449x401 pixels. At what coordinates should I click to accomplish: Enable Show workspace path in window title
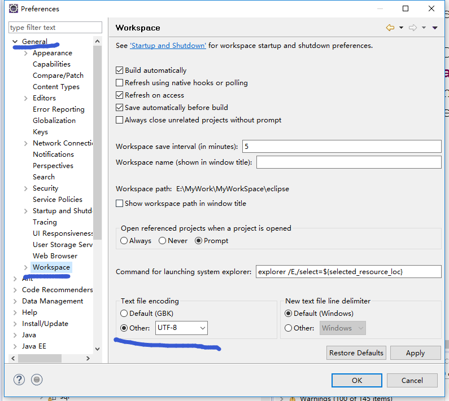point(119,204)
